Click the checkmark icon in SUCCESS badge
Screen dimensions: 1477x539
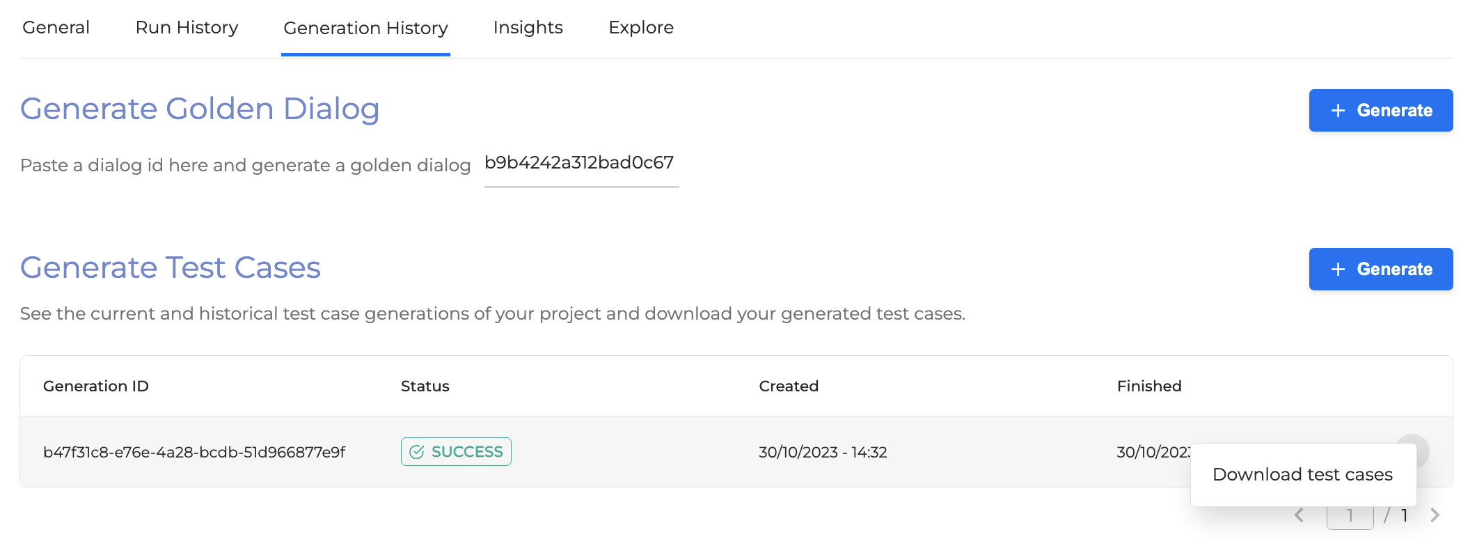click(x=417, y=452)
